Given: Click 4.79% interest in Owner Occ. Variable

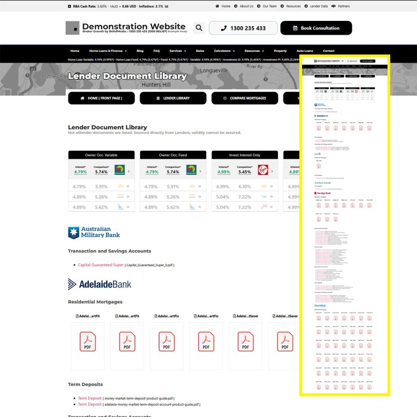Looking at the screenshot, I should coord(80,172).
